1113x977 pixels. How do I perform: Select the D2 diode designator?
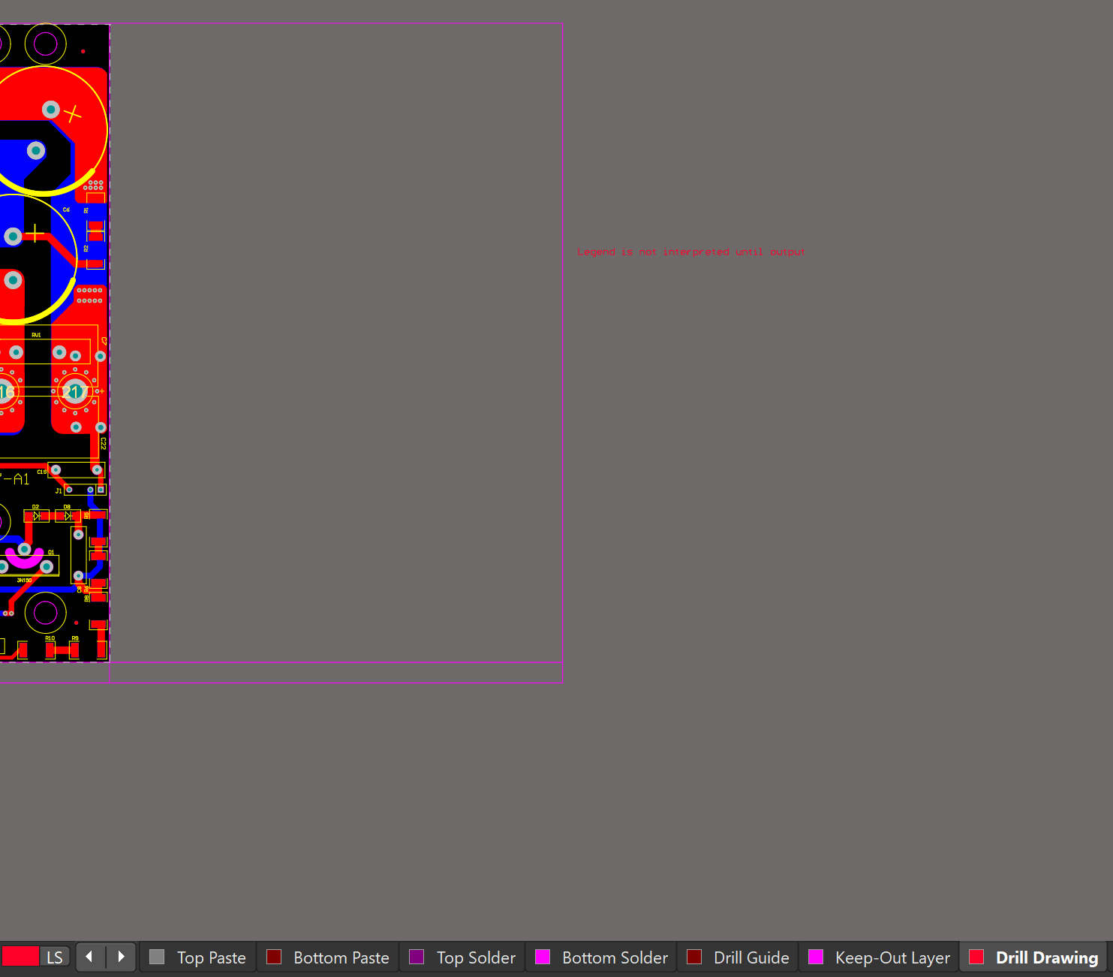(35, 507)
